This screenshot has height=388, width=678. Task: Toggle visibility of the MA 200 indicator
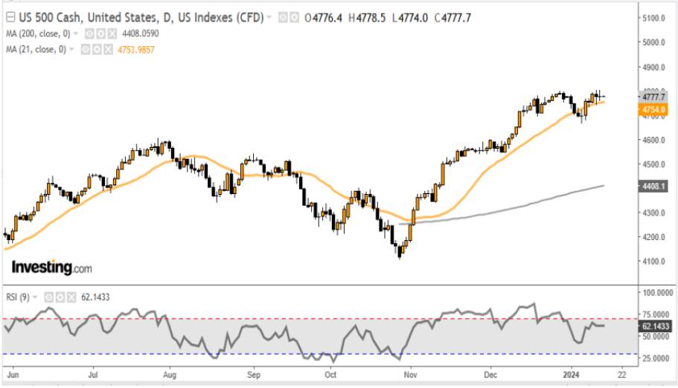pyautogui.click(x=89, y=33)
